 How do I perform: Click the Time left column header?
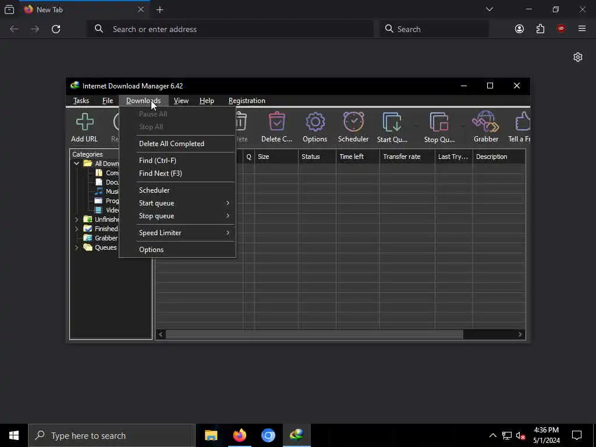pyautogui.click(x=358, y=157)
